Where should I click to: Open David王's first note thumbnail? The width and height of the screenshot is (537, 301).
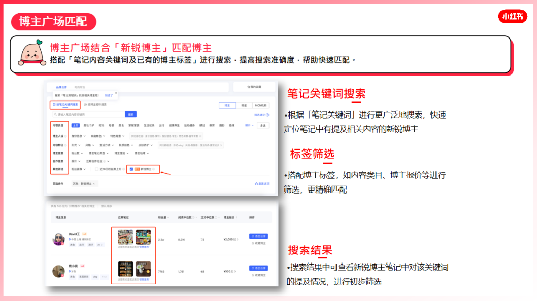(125, 237)
